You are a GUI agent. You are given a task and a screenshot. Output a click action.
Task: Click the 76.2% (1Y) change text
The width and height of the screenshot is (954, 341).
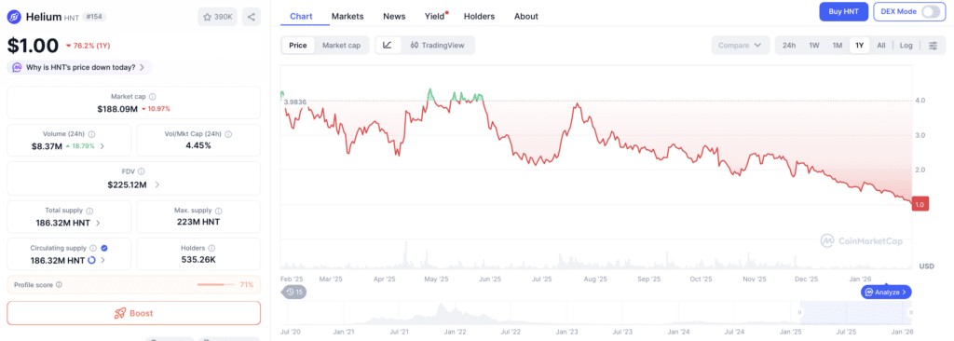tap(88, 46)
